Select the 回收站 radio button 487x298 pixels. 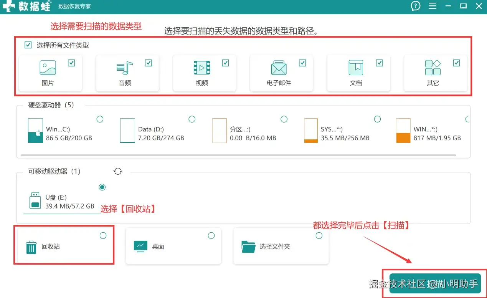103,235
